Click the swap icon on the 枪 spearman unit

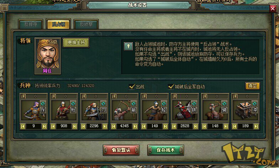click(x=73, y=104)
